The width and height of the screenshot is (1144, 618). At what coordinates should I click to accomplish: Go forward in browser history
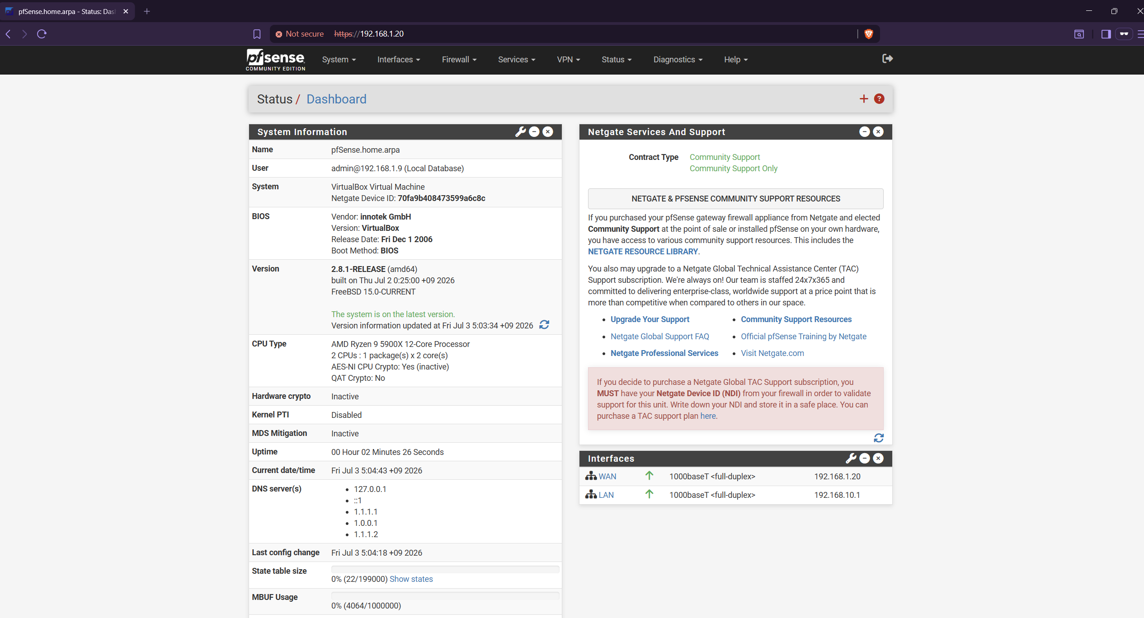24,34
